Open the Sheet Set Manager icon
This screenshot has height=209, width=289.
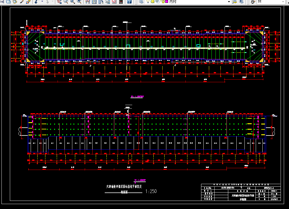click(x=108, y=2)
